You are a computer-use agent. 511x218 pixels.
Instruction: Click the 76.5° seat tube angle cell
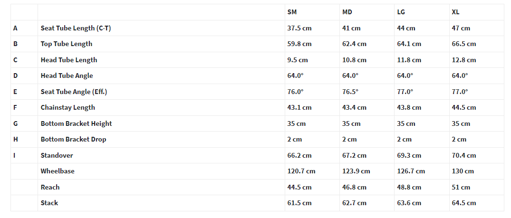(x=350, y=92)
